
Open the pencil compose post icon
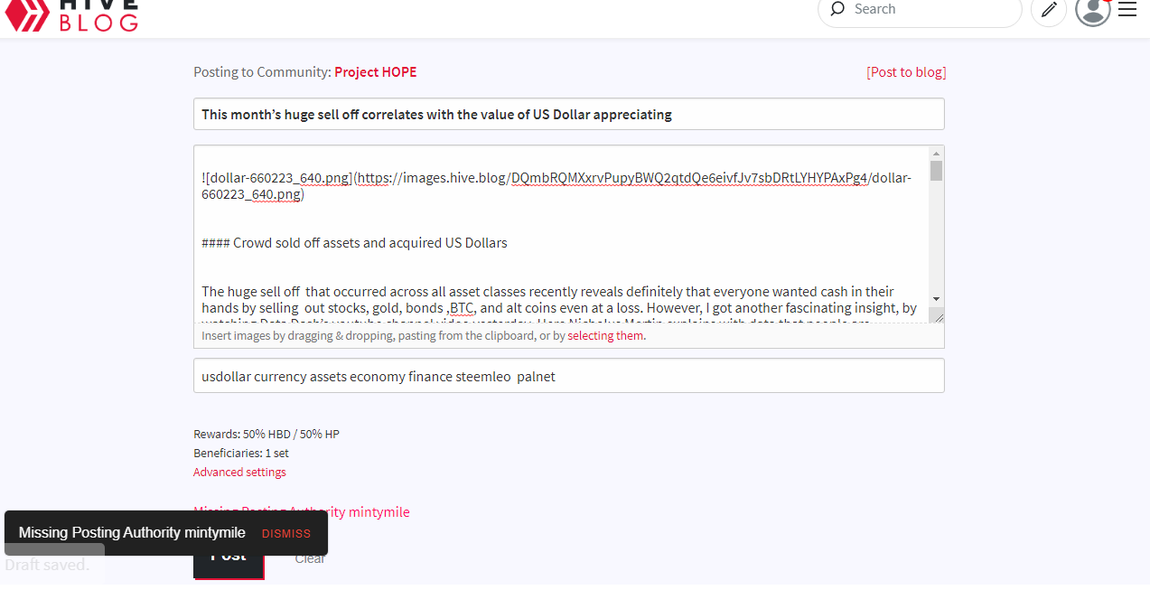(1048, 10)
